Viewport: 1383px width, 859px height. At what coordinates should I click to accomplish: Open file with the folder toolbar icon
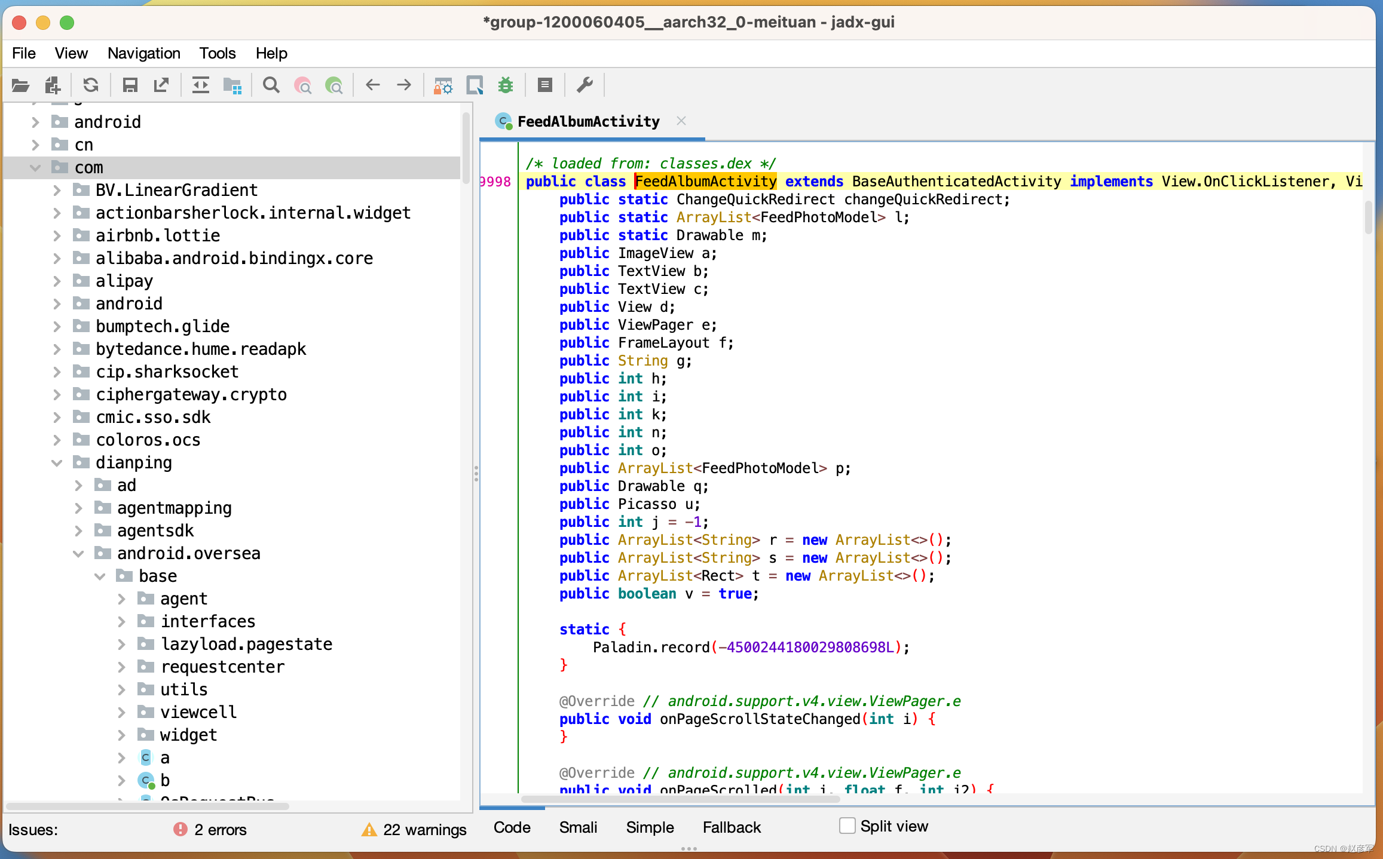[20, 85]
